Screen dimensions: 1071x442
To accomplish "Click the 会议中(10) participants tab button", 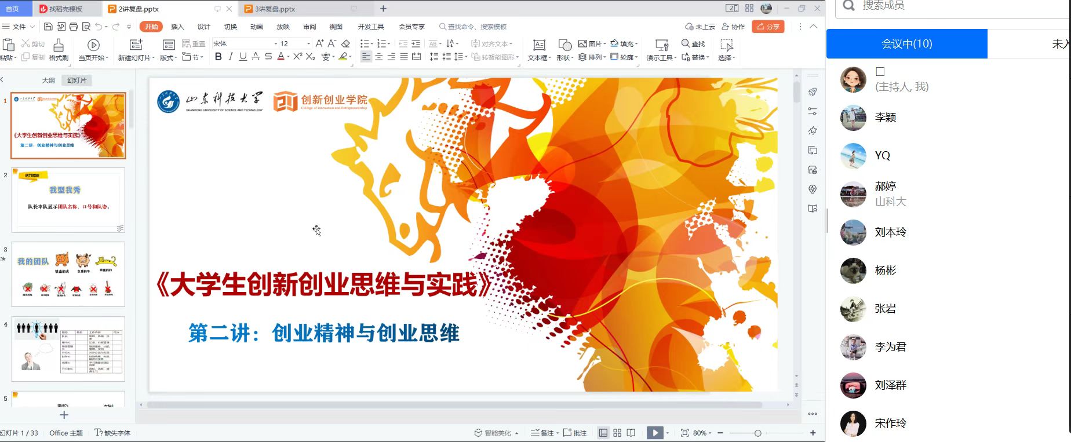I will 906,44.
